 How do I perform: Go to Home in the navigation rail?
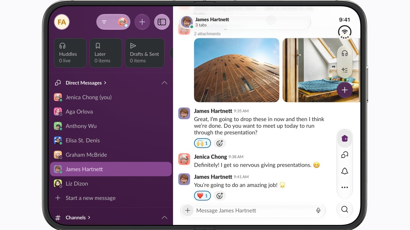[345, 138]
